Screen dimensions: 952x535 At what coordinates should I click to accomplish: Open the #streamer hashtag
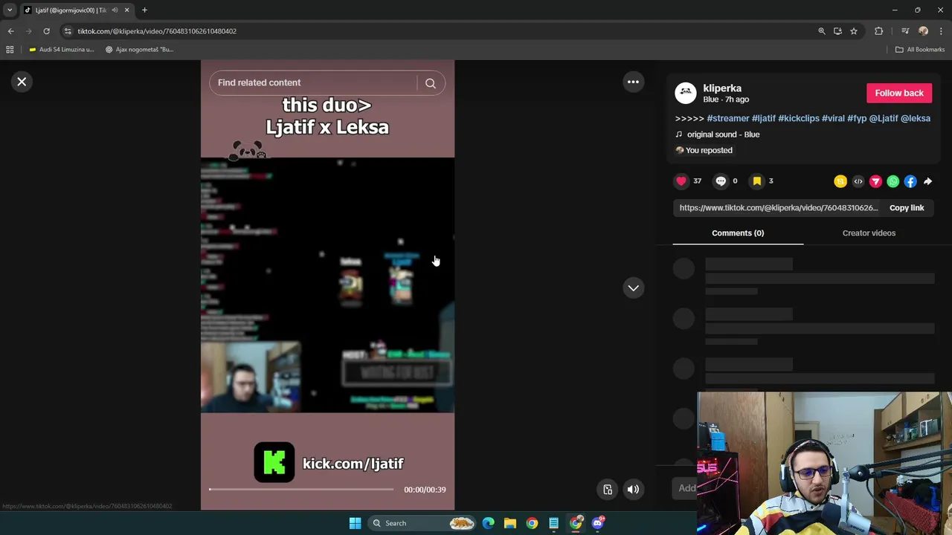click(x=728, y=118)
